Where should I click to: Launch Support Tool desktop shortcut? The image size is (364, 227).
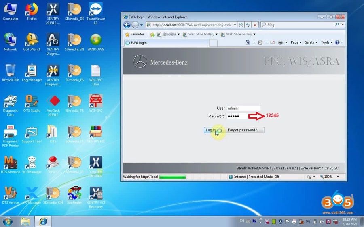pos(32,134)
